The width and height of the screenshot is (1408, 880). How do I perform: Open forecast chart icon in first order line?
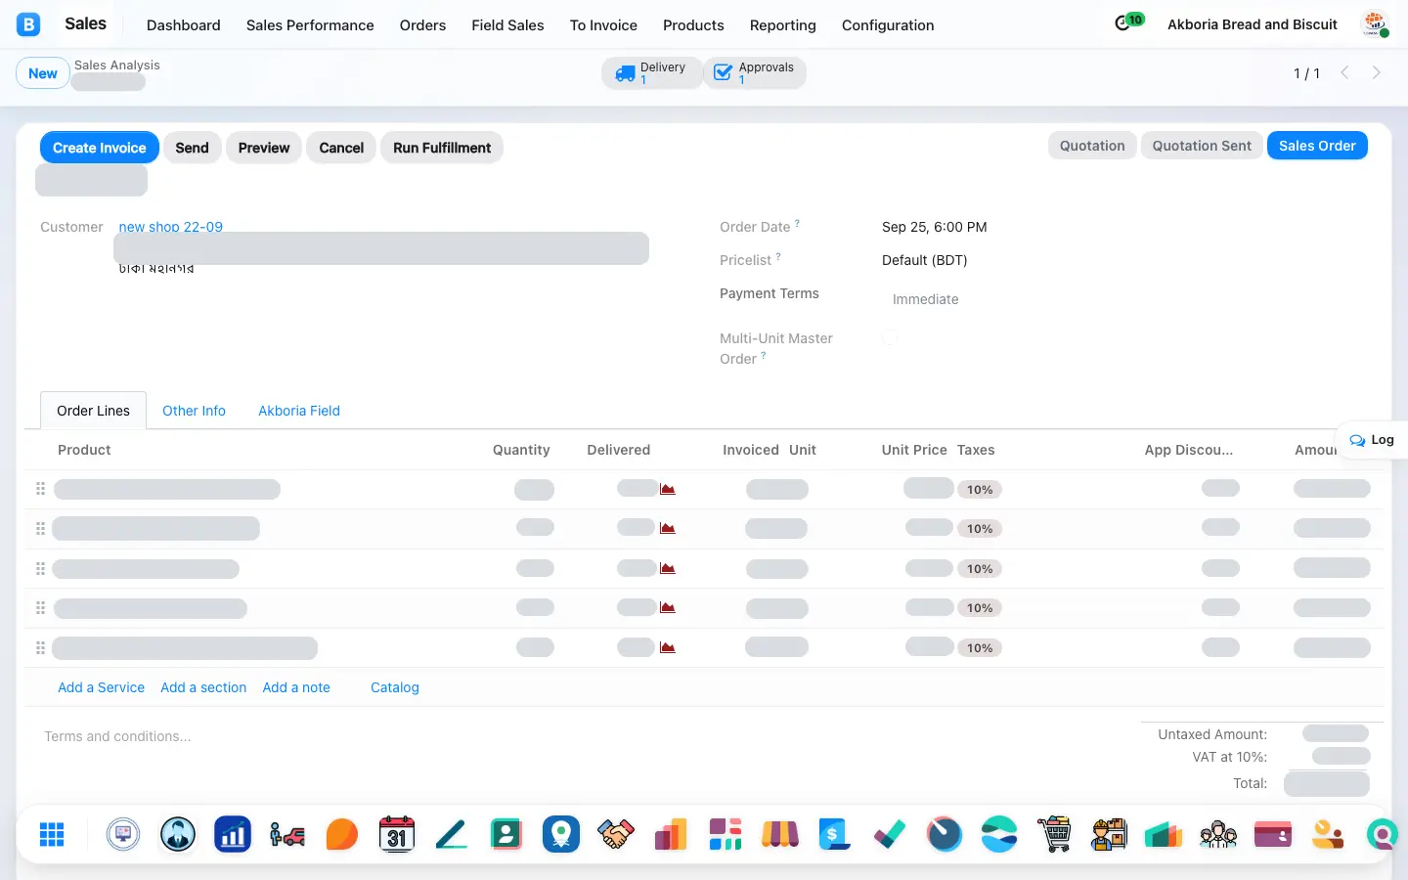(668, 489)
